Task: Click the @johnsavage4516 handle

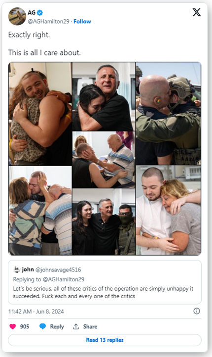Action: point(58,270)
